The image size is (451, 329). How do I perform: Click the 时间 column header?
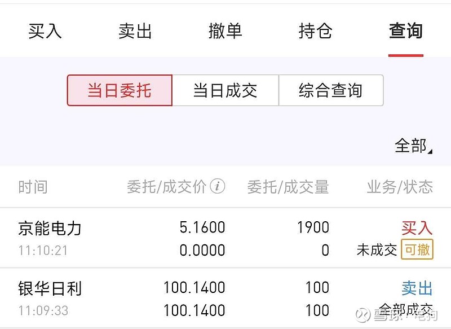(33, 187)
